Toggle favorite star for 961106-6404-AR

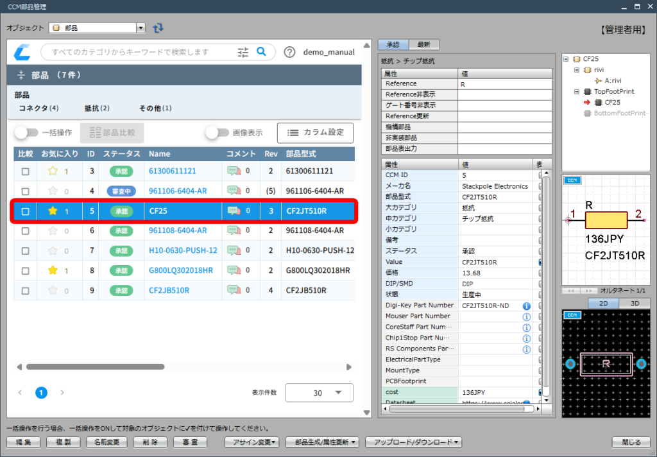coord(53,191)
